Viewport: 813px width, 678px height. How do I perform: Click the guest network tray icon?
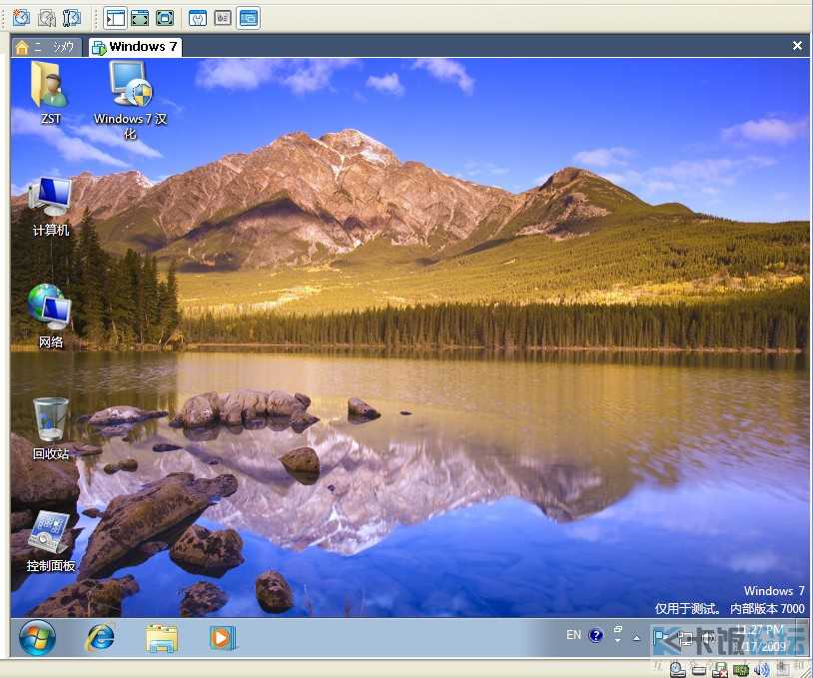click(x=686, y=638)
